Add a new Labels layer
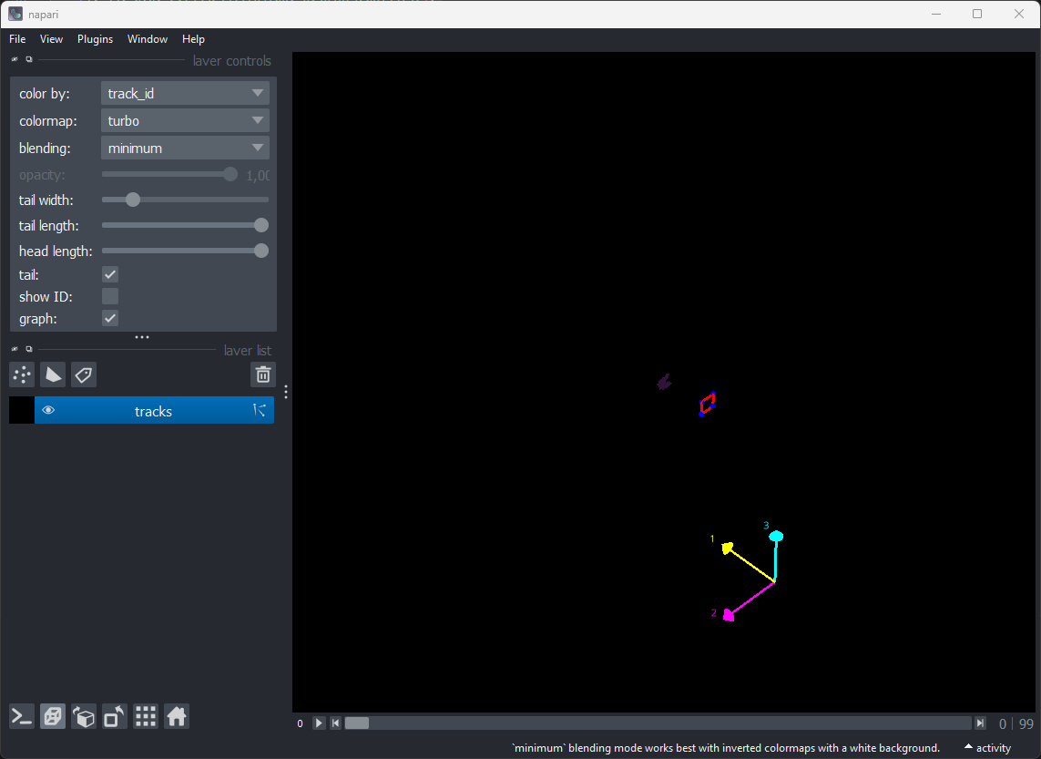This screenshot has height=759, width=1041. click(83, 374)
